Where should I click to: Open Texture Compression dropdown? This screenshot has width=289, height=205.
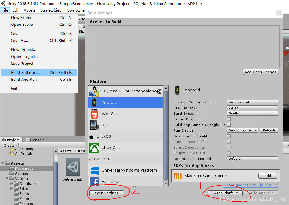252,102
